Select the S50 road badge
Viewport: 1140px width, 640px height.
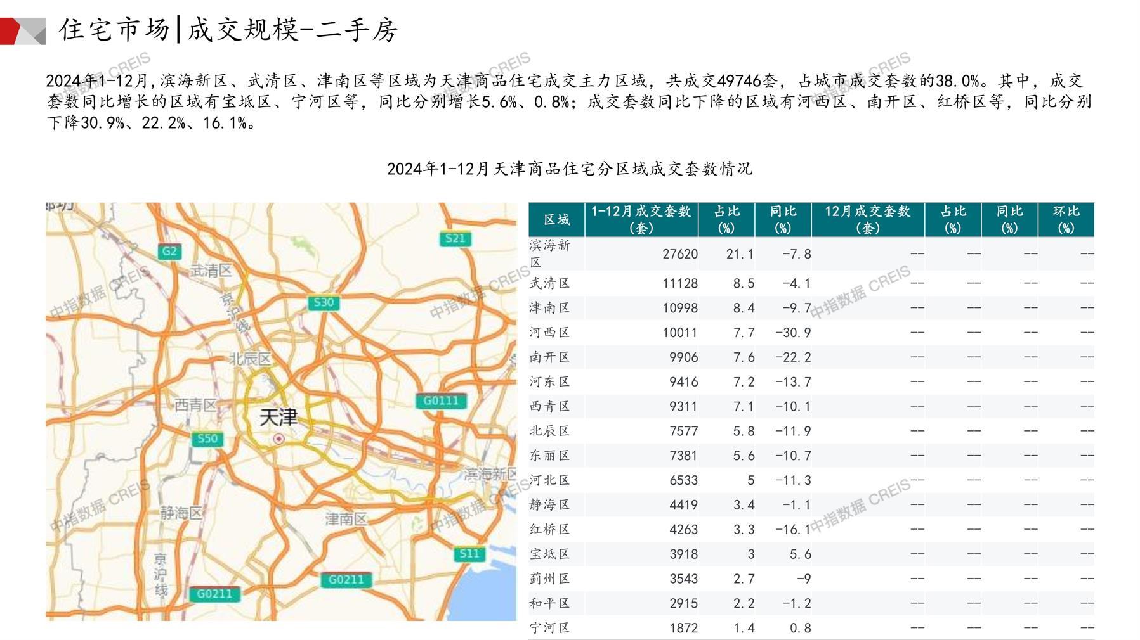click(207, 438)
